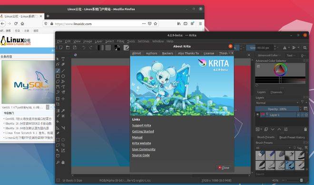Switch to Brush Preset History tab
This screenshot has width=314, height=185.
[292, 137]
